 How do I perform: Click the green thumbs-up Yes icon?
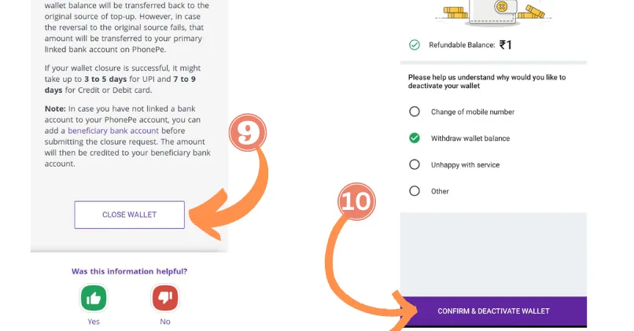[x=94, y=298]
